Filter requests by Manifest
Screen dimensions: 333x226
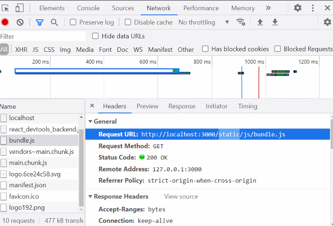pos(160,50)
